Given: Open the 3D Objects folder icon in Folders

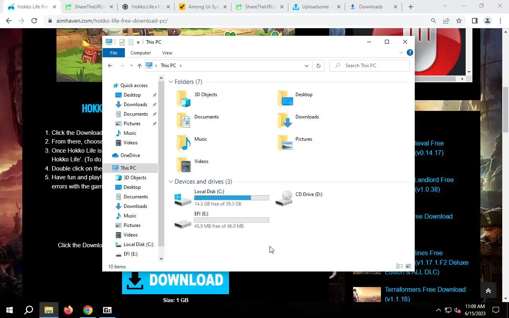Looking at the screenshot, I should [x=183, y=99].
